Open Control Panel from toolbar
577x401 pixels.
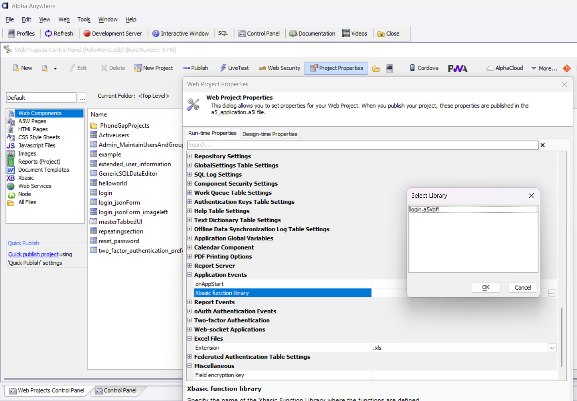259,34
